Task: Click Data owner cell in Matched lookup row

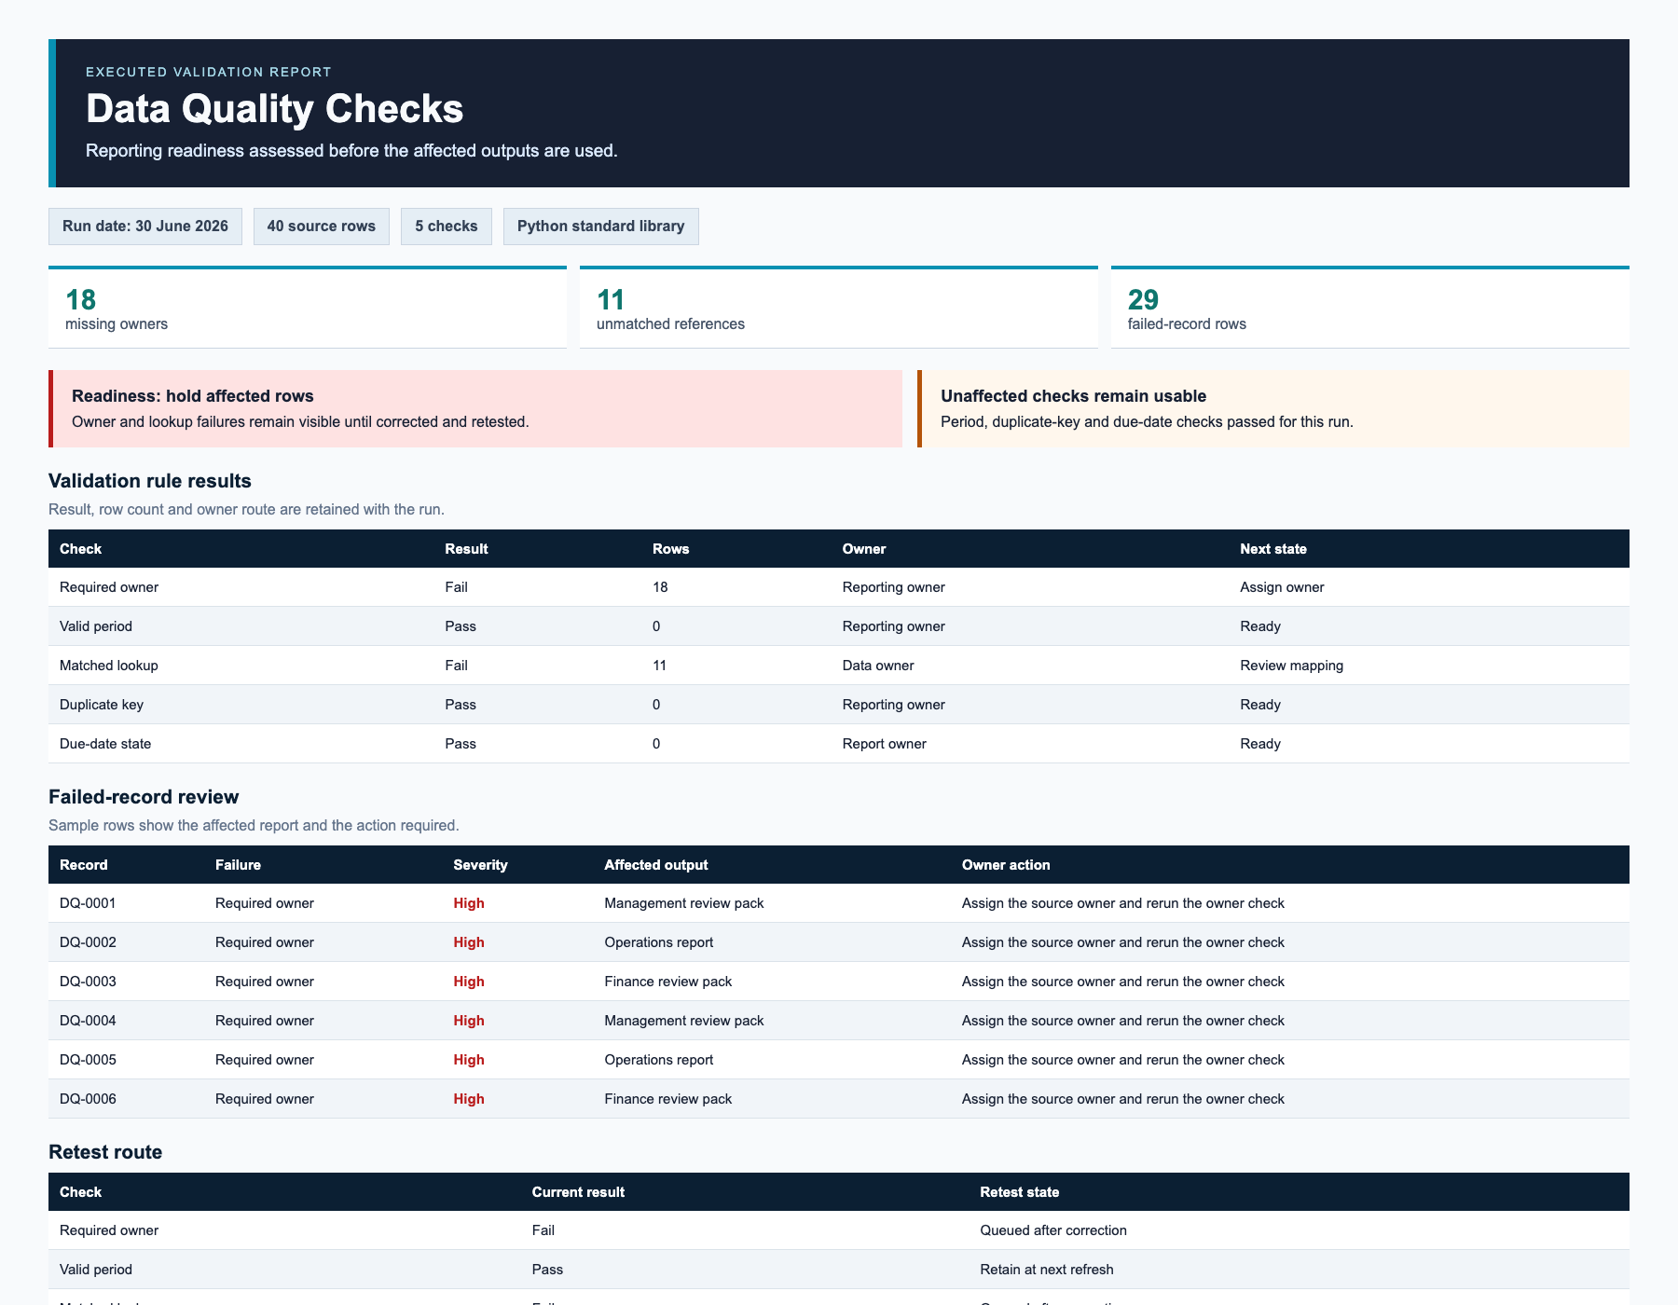Action: 878,666
